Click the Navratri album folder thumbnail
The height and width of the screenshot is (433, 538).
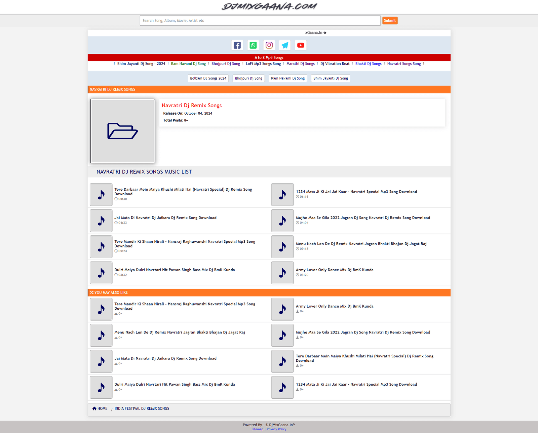(123, 131)
